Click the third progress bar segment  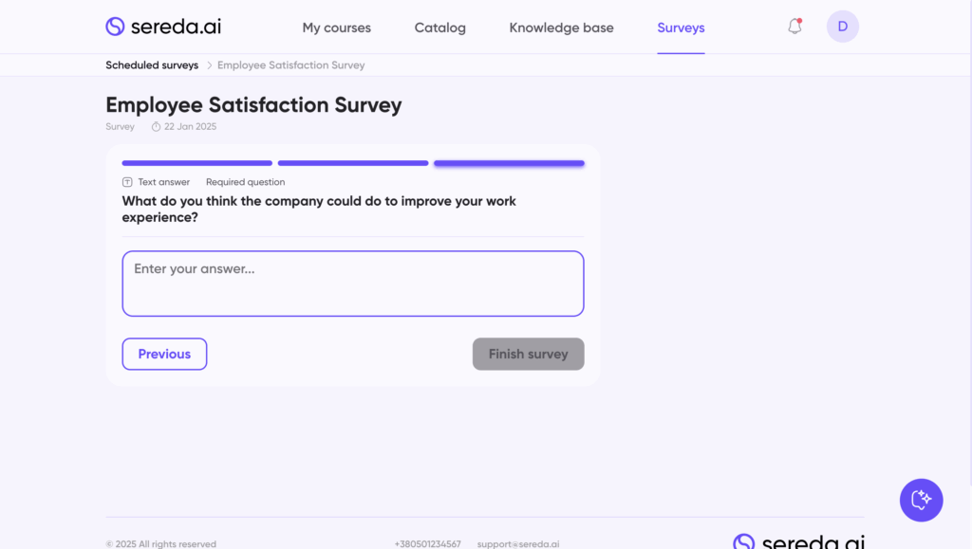point(509,163)
